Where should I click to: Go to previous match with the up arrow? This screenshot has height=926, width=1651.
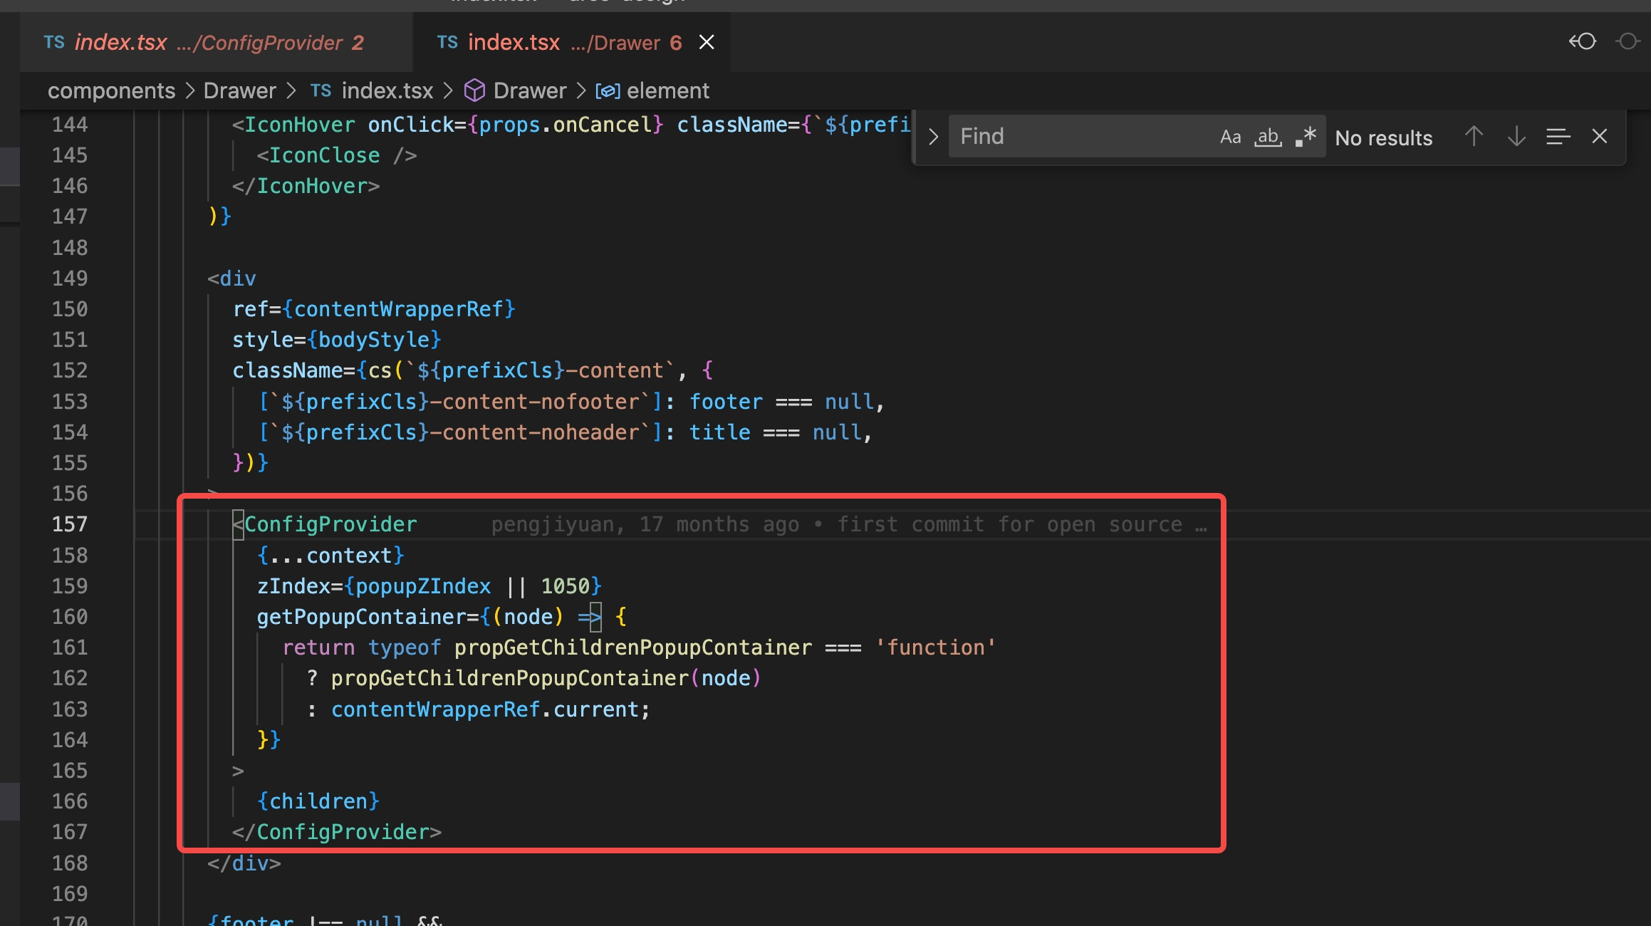[1474, 136]
